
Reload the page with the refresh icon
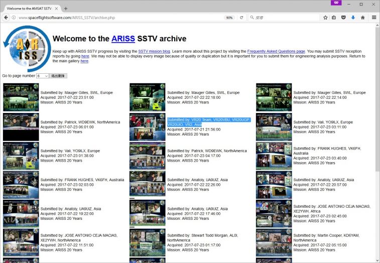[241, 18]
